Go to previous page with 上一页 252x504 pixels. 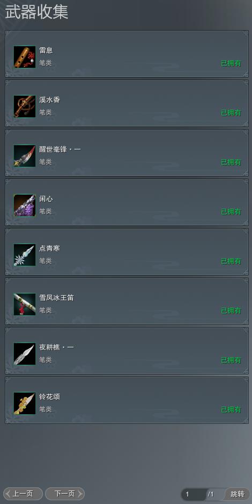(23, 494)
